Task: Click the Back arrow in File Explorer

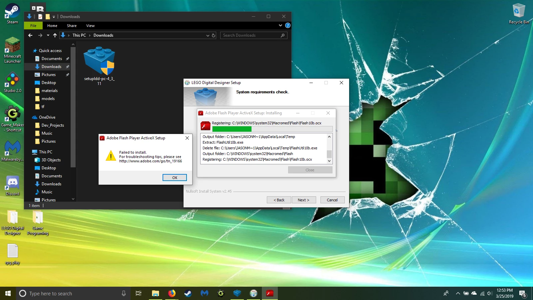Action: (x=30, y=35)
